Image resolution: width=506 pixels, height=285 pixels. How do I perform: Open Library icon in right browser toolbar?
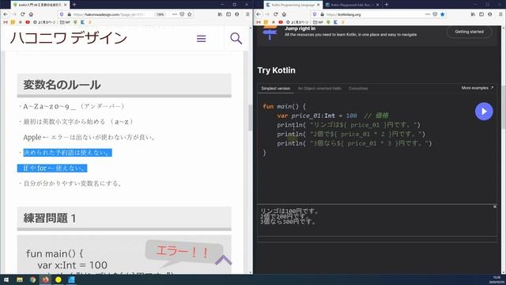pos(473,14)
